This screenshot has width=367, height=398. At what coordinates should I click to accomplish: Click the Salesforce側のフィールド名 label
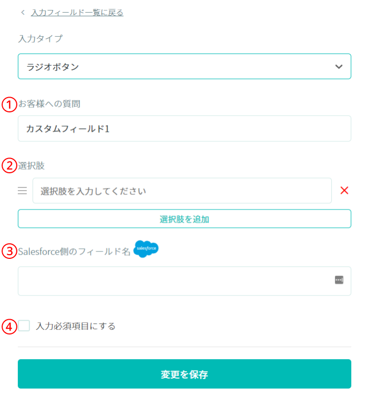tap(74, 252)
